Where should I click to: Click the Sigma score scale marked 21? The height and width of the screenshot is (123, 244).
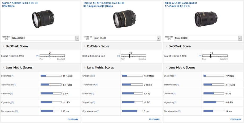click(x=52, y=56)
